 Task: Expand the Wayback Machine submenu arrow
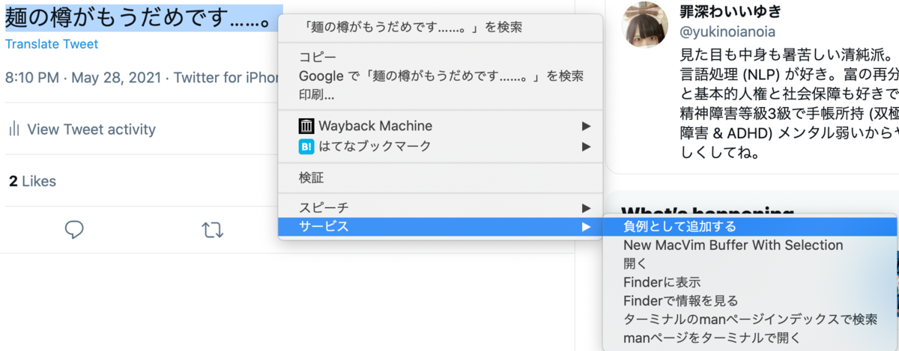point(586,126)
